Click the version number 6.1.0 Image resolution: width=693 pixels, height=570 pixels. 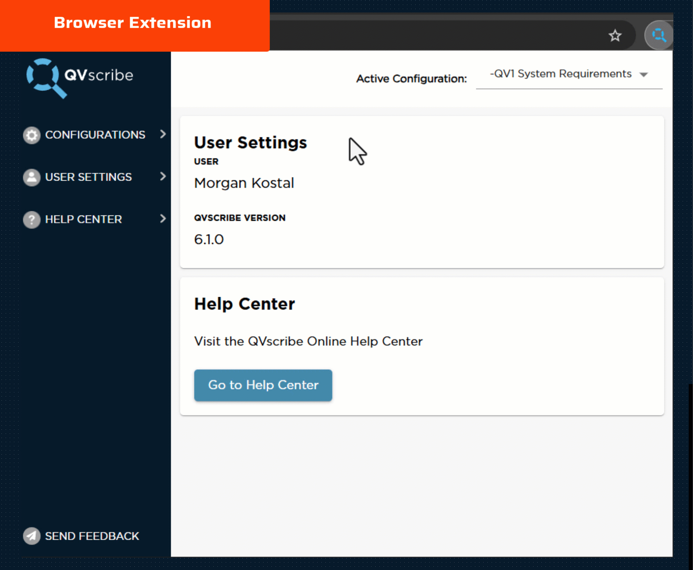coord(209,239)
